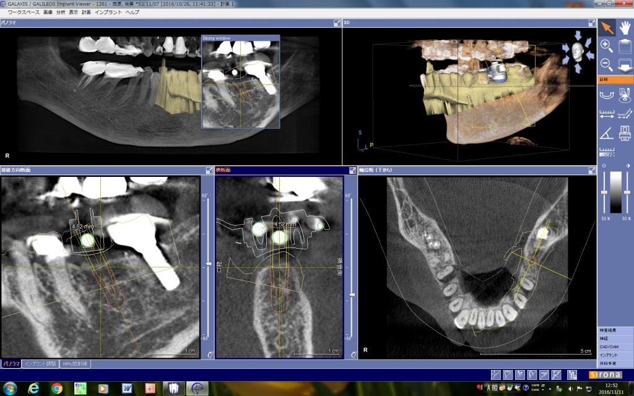Viewport: 634px width, 396px height.
Task: Click the orange 診断 panel header
Action: point(615,80)
